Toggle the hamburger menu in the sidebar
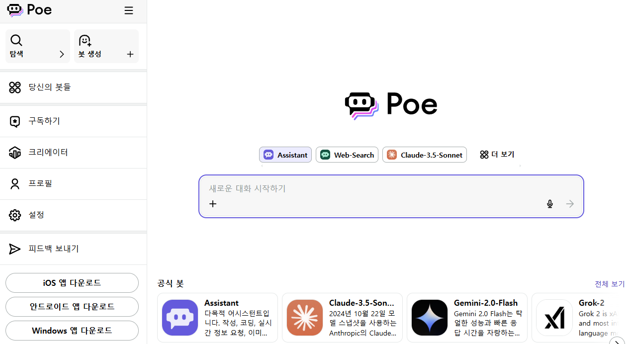Screen dimensions: 631x344 (129, 10)
